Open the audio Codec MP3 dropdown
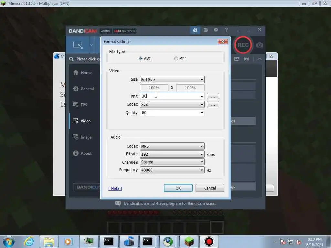 tap(172, 146)
